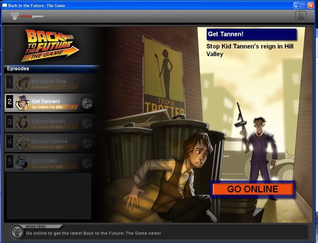Click Go Online For Info under Double Visions
Screen dimensions: 318x243
click(x=47, y=147)
